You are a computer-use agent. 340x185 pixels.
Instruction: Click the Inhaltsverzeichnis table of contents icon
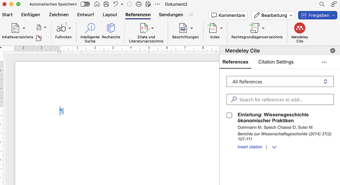point(15,28)
